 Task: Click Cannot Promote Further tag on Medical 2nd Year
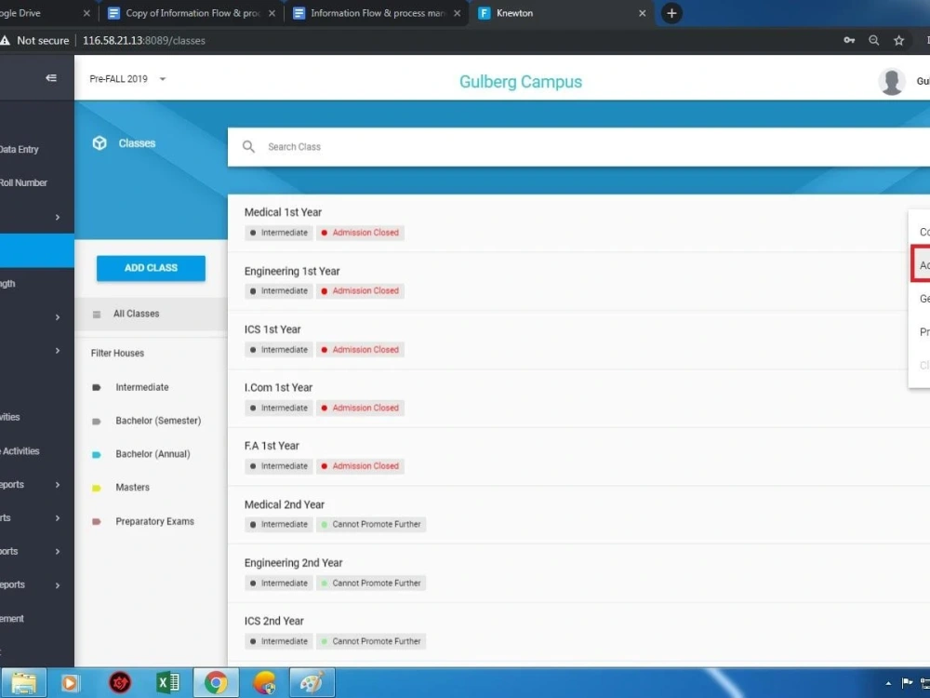tap(371, 524)
